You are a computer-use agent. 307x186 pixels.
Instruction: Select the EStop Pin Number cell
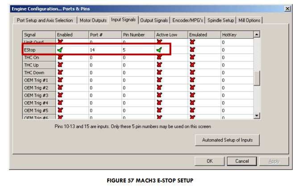(x=137, y=50)
